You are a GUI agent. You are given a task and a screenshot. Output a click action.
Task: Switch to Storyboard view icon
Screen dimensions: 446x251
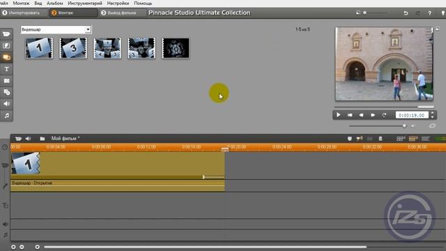[401, 139]
